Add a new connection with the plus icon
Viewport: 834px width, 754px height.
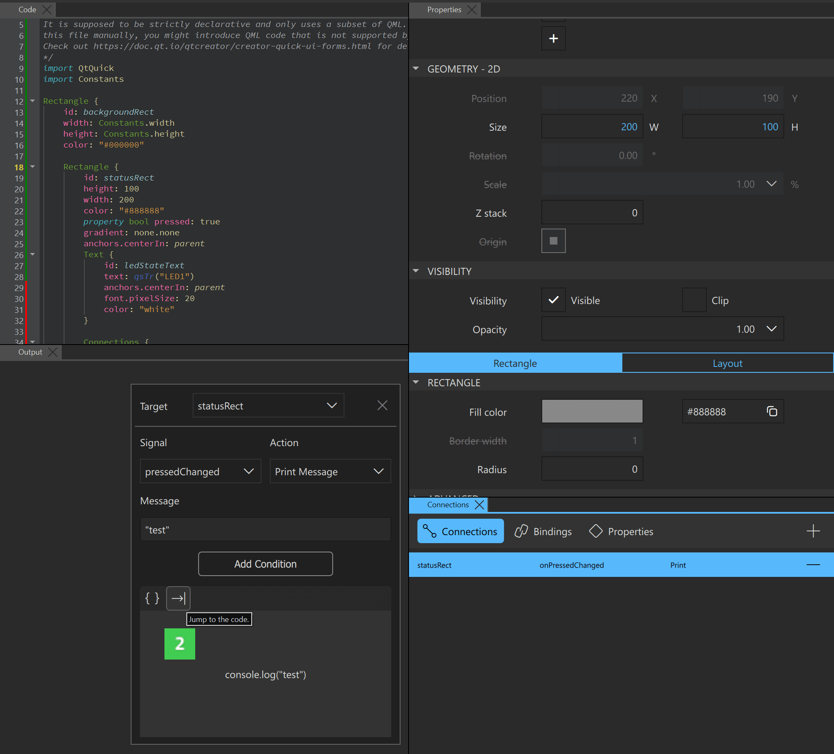click(813, 531)
